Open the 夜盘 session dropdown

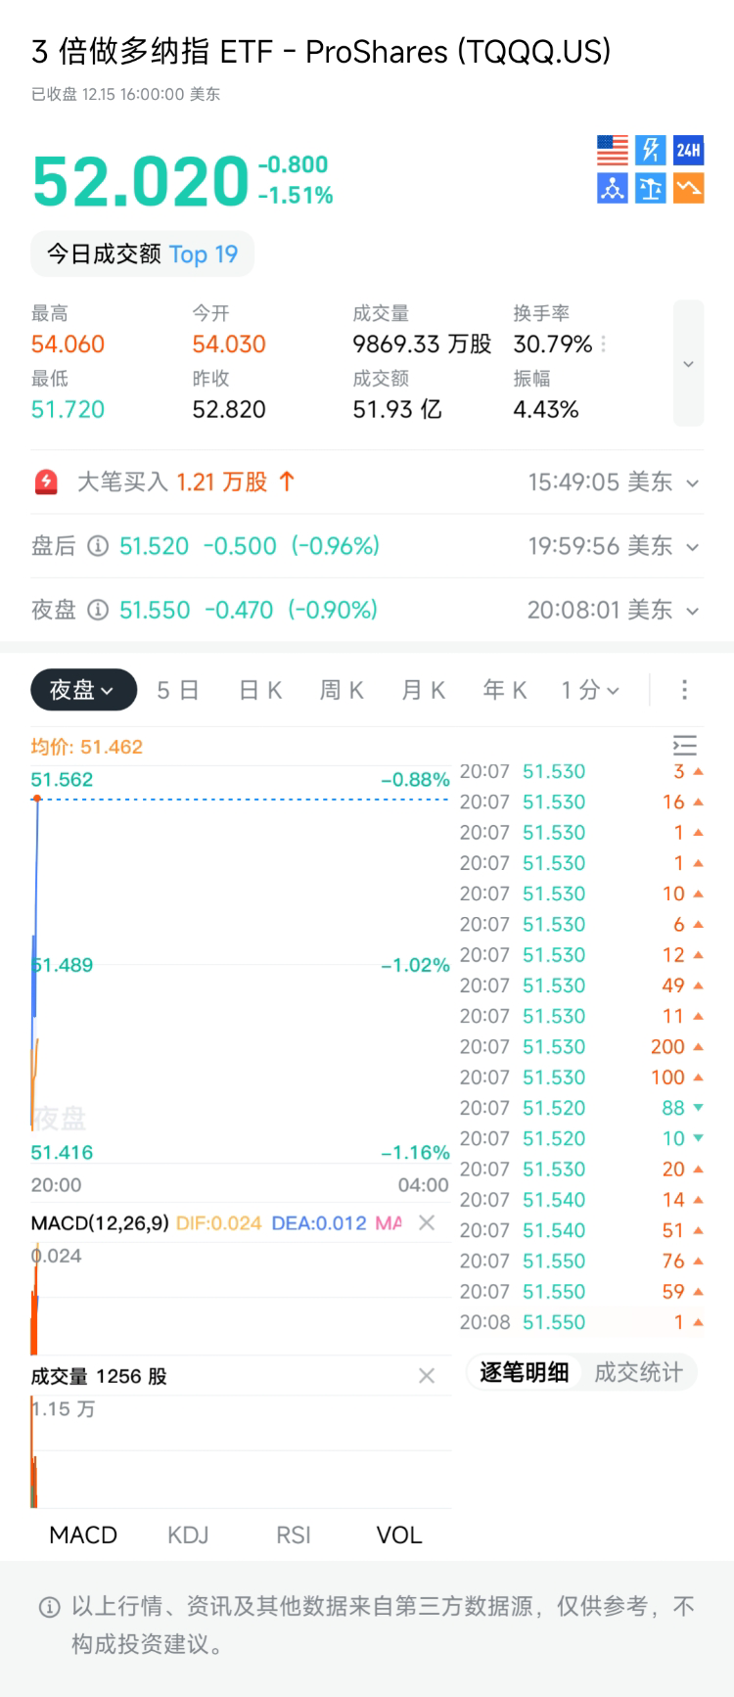click(82, 690)
